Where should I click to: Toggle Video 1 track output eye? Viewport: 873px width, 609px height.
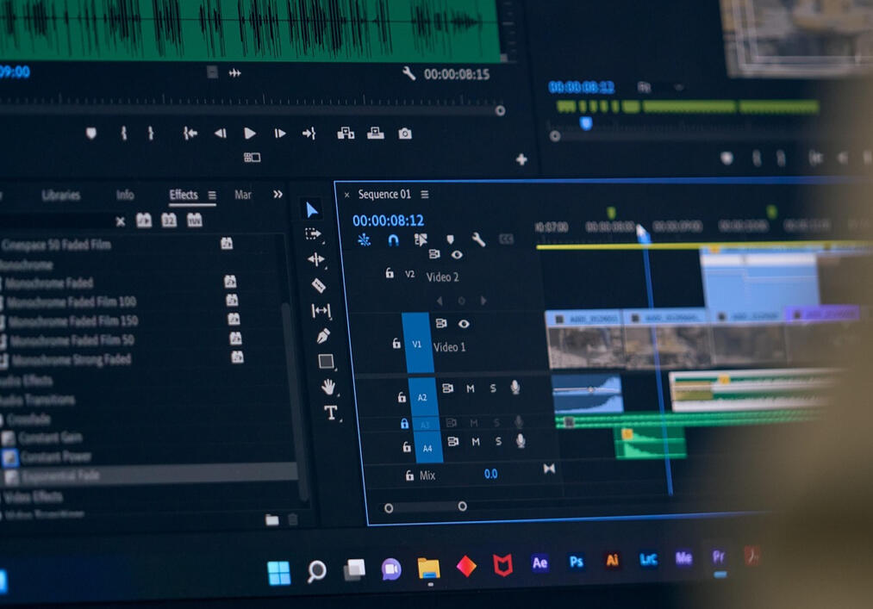point(464,324)
